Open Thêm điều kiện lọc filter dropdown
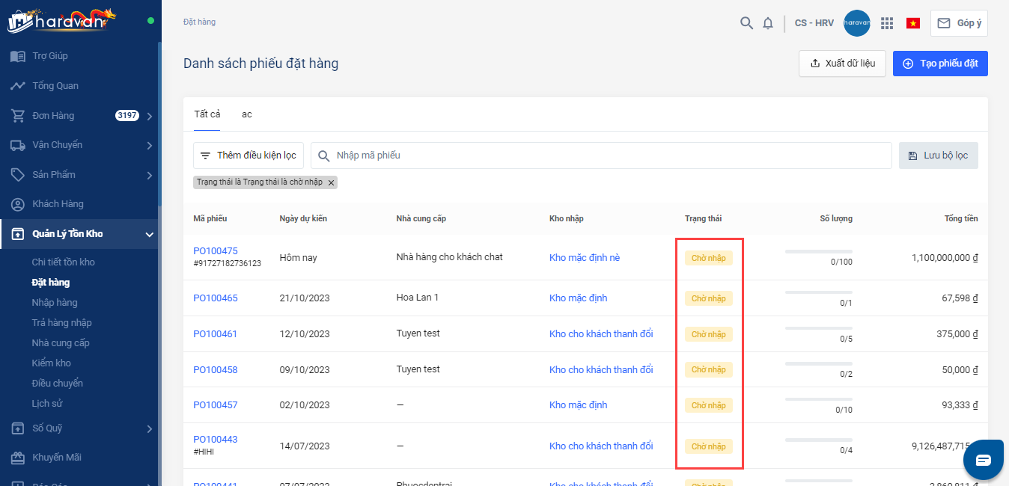 pos(249,156)
